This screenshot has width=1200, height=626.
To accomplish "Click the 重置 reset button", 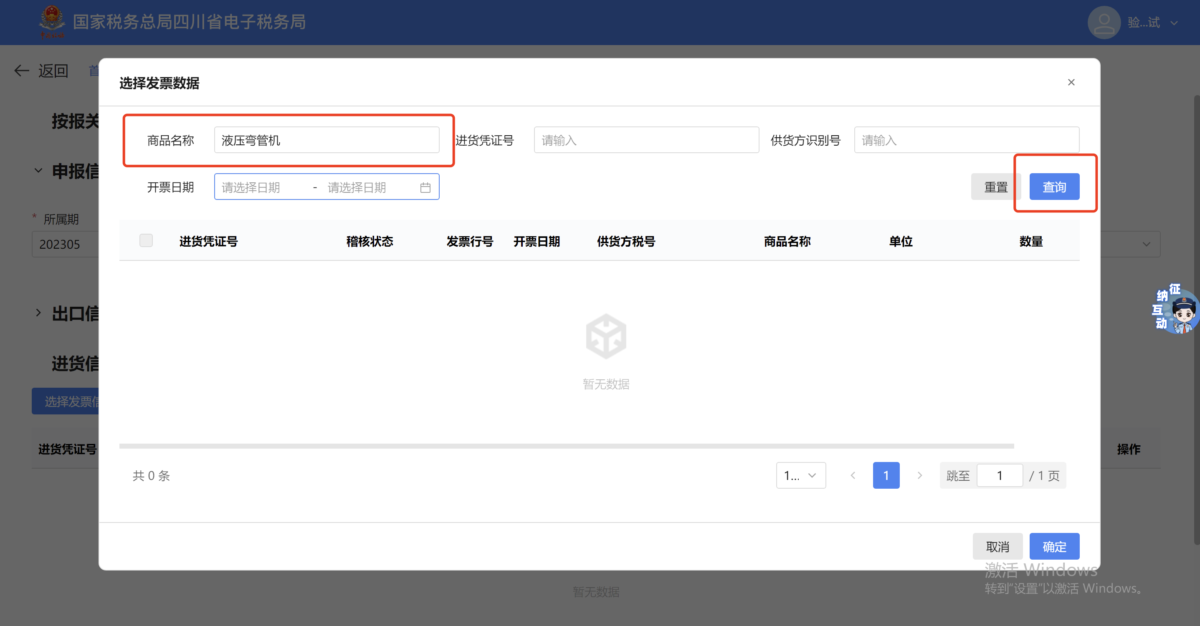I will (x=995, y=187).
